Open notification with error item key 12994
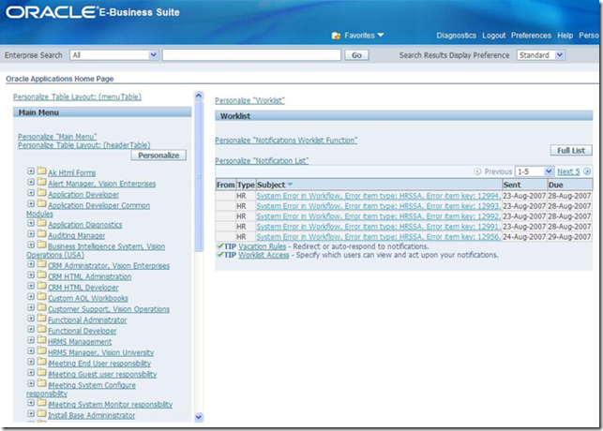The image size is (603, 431). (x=379, y=196)
